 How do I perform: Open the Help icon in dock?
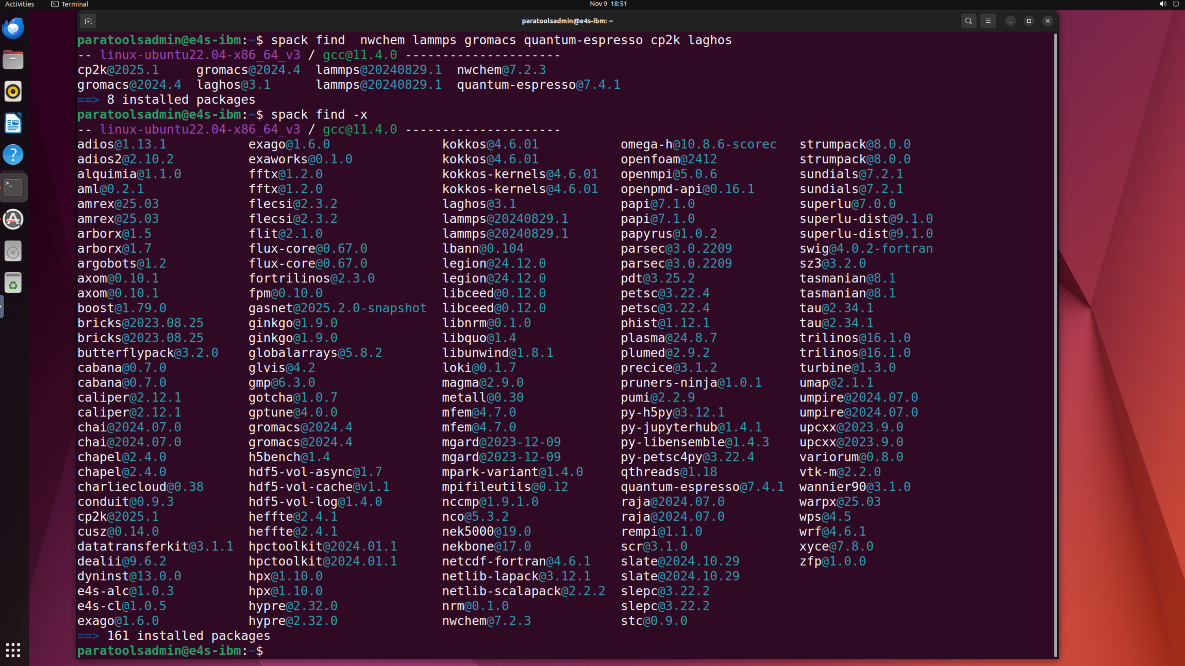click(x=13, y=155)
